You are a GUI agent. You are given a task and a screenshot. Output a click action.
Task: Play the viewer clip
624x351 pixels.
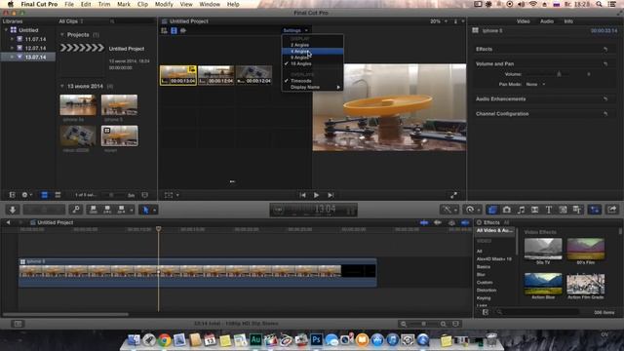pyautogui.click(x=316, y=195)
